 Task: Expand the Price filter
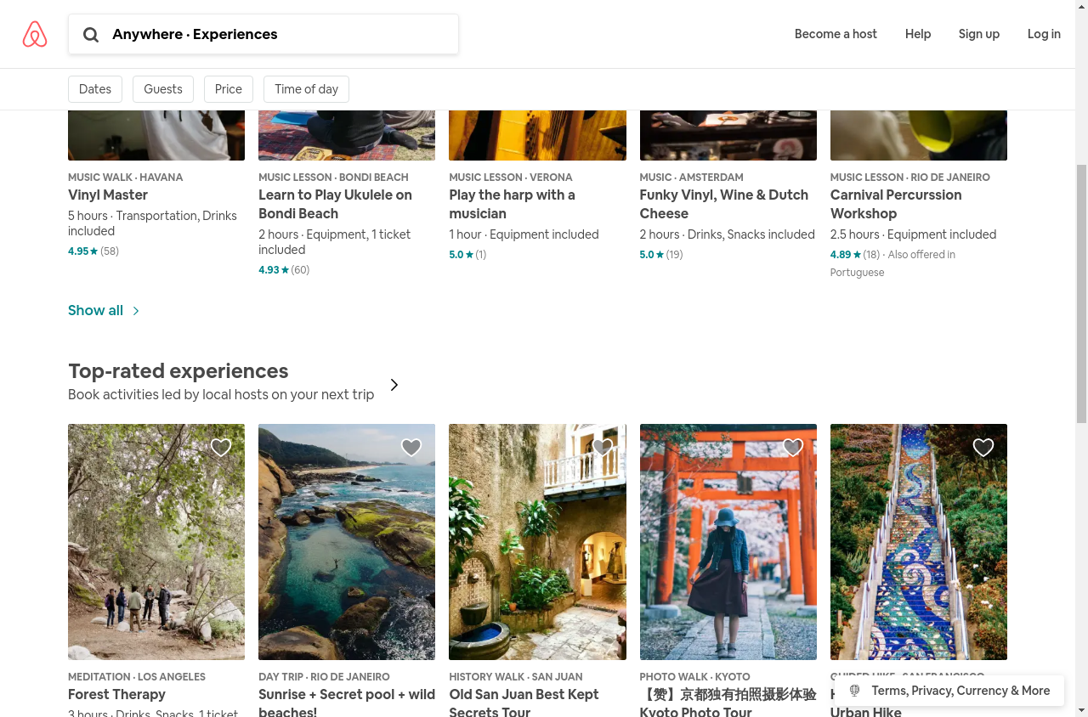point(229,89)
